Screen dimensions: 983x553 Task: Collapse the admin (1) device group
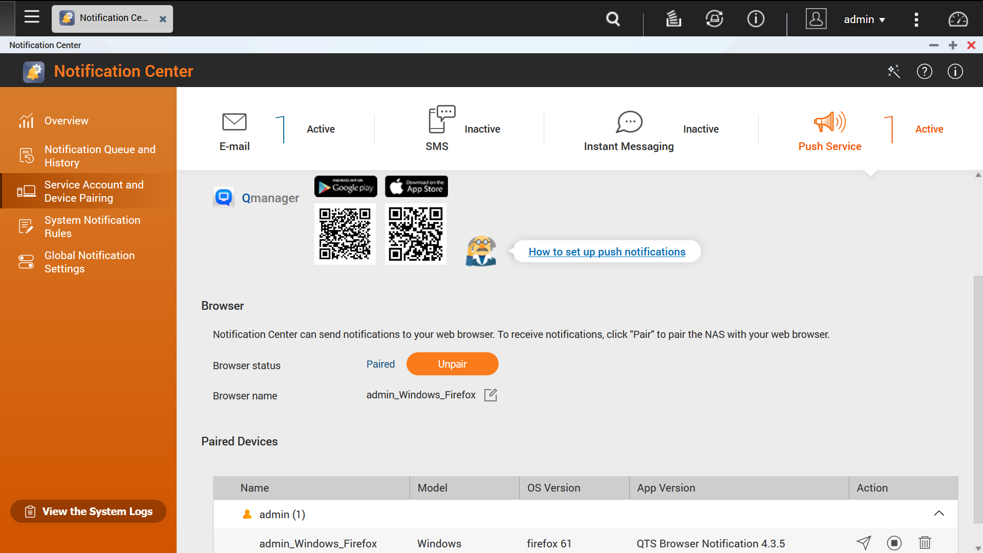[x=939, y=514]
